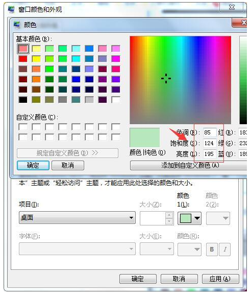
Task: Click the 蓝(U) blue value field
Action: [243, 154]
